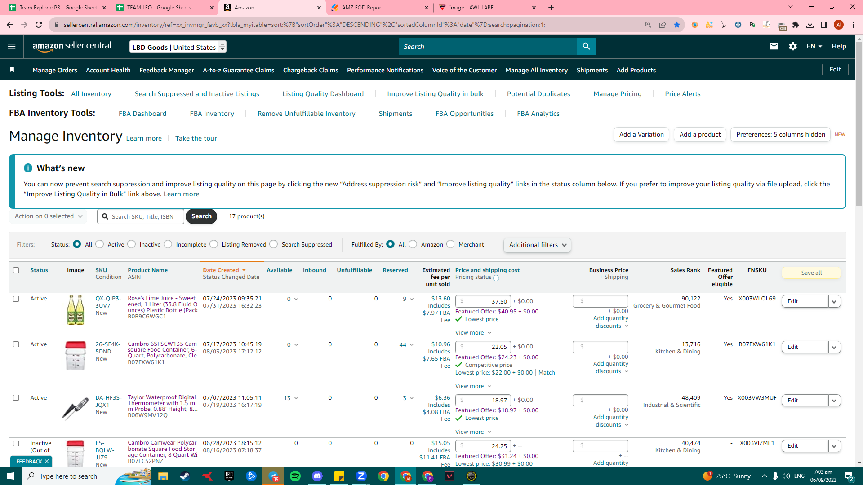Select Fulfilled By Merchant radio button
Viewport: 863px width, 485px height.
451,244
